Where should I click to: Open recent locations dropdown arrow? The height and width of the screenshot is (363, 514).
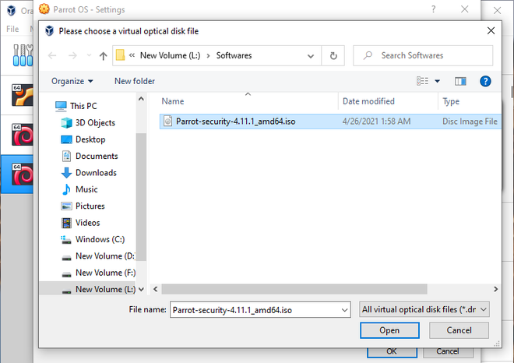coord(89,55)
